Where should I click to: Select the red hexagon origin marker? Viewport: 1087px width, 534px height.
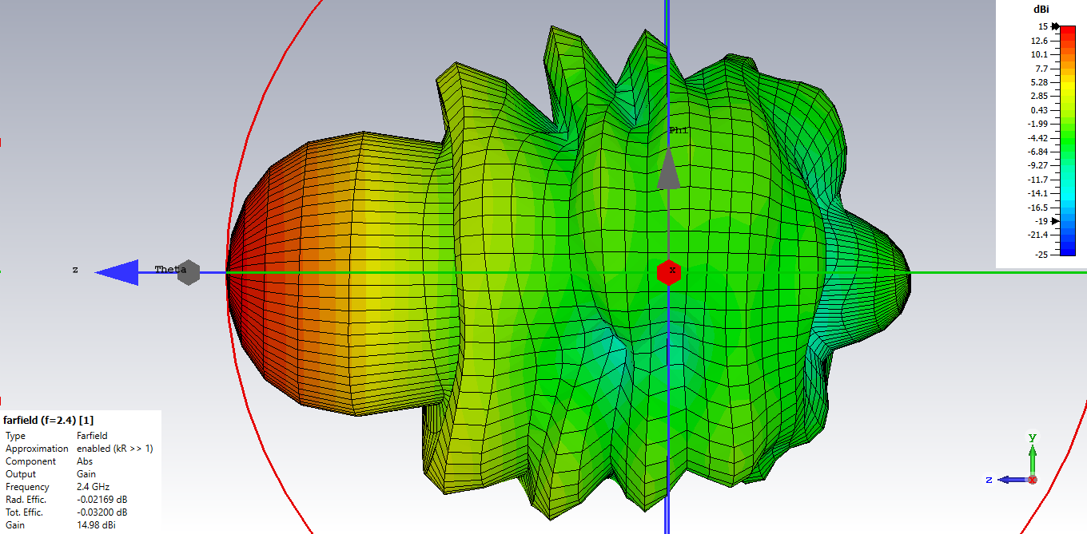click(x=668, y=272)
